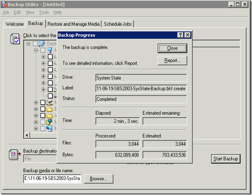Click the Browse... button
The height and width of the screenshot is (195, 252).
pyautogui.click(x=98, y=179)
